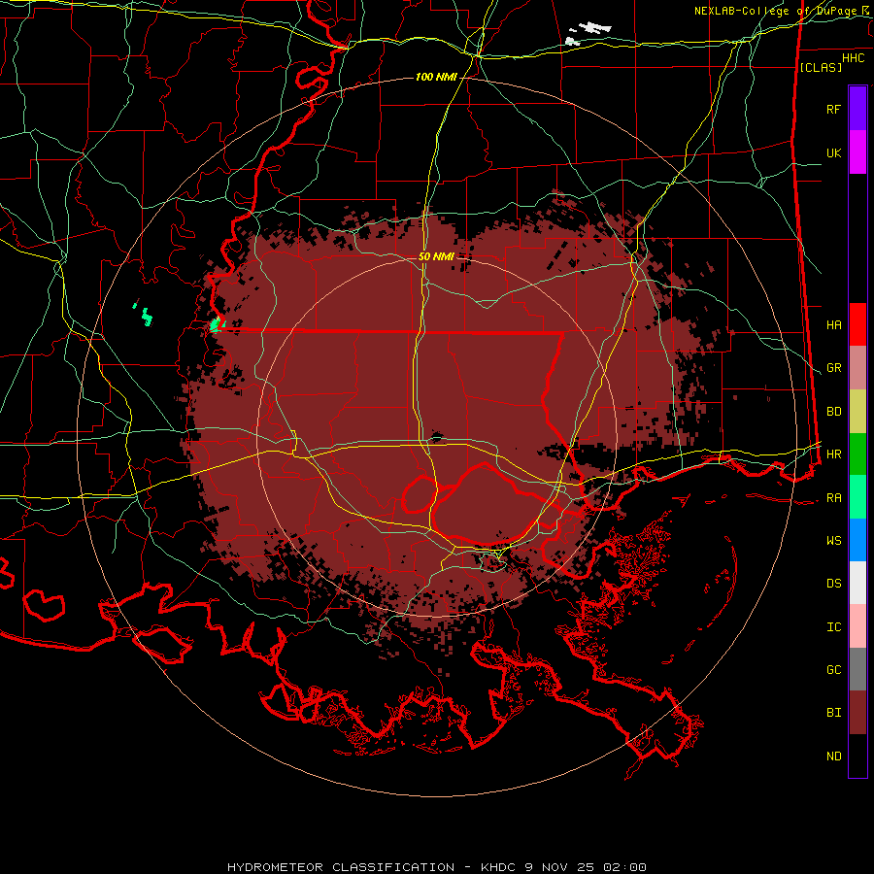
Task: Click the UK legend label
Action: coord(833,152)
